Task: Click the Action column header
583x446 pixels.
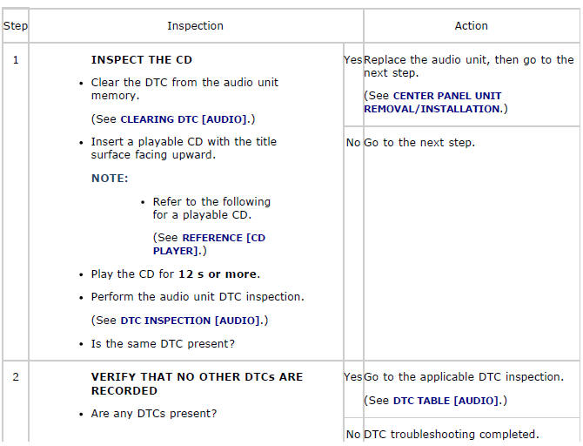Action: (x=471, y=26)
